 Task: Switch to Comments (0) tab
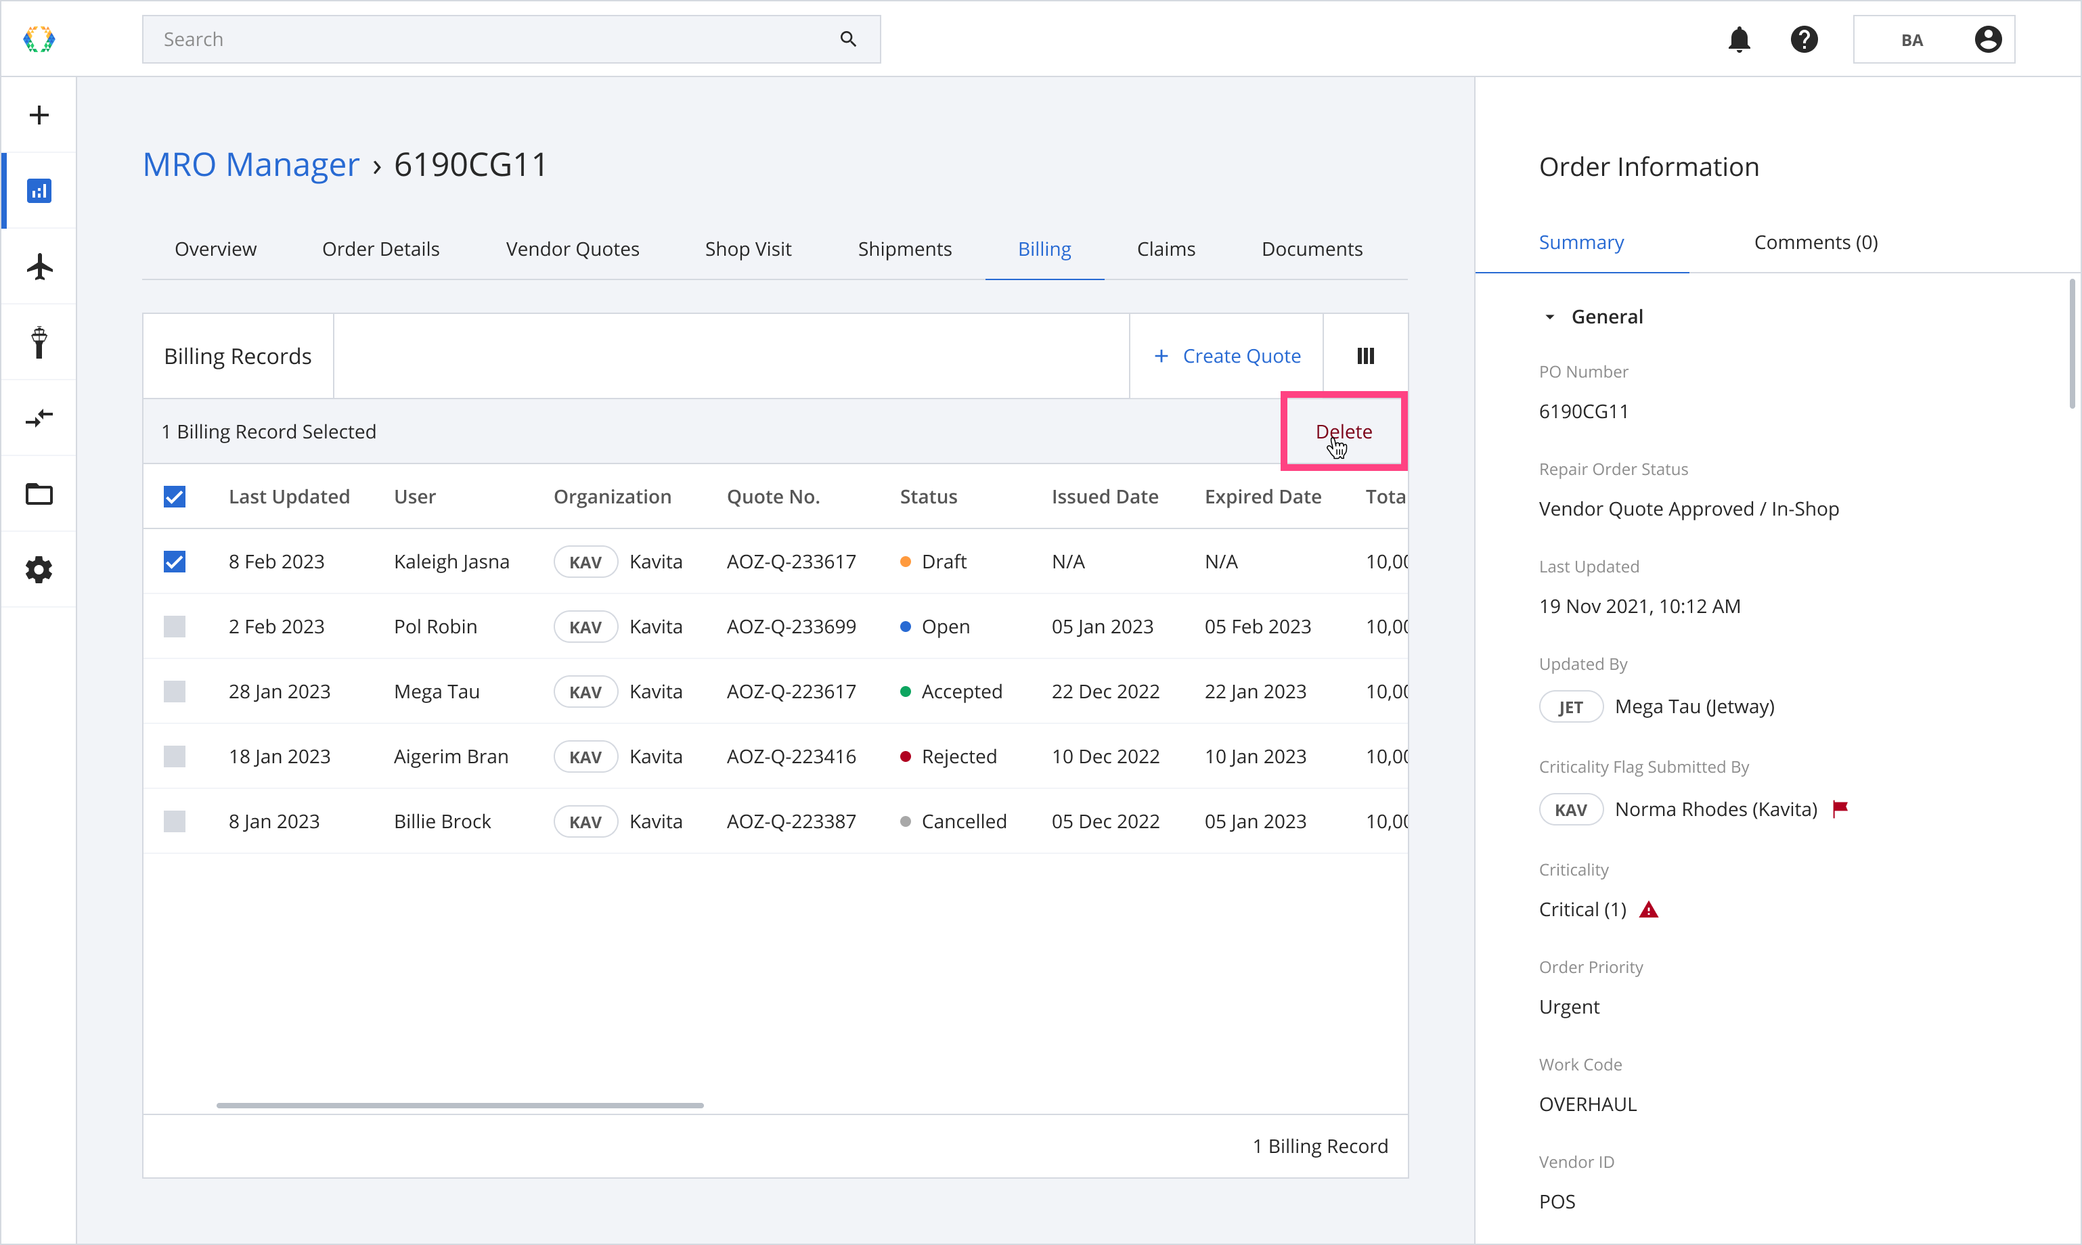1816,242
